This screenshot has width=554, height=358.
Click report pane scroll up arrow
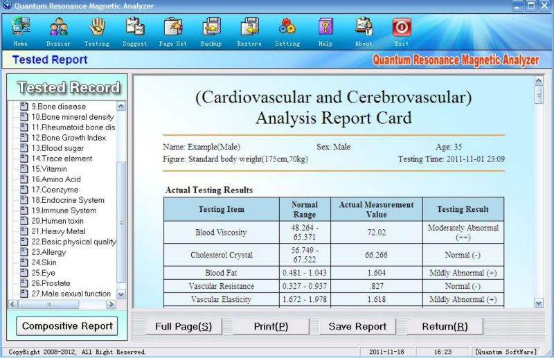(x=539, y=80)
